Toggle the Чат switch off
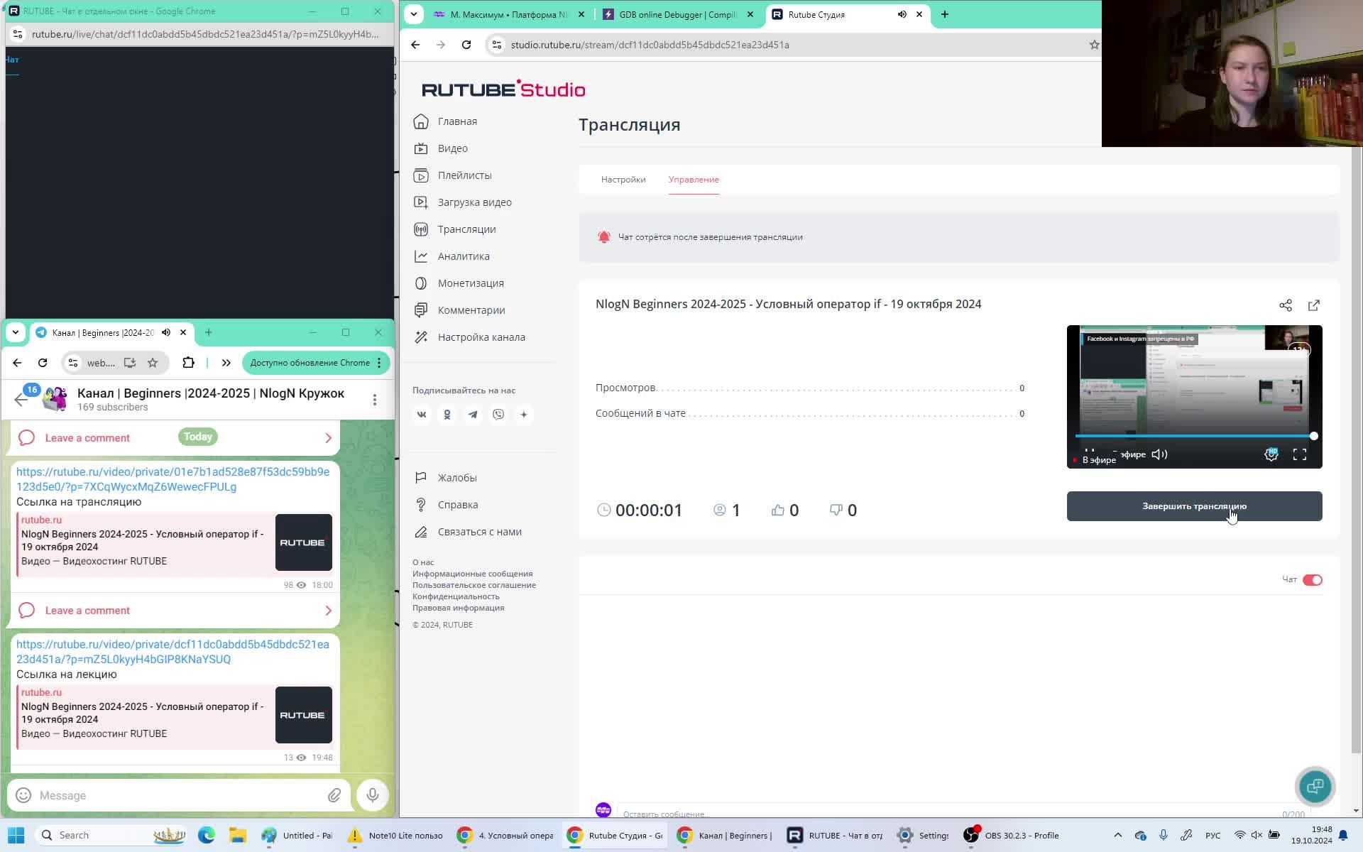Viewport: 1363px width, 852px height. tap(1312, 580)
